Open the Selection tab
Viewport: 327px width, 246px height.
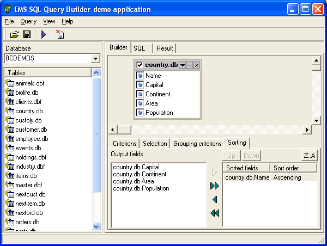pyautogui.click(x=155, y=144)
